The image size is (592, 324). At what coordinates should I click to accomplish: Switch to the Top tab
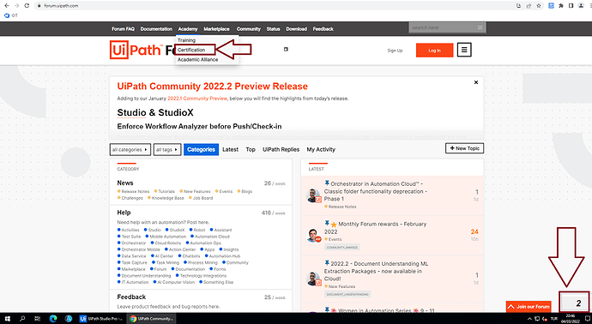click(x=251, y=149)
